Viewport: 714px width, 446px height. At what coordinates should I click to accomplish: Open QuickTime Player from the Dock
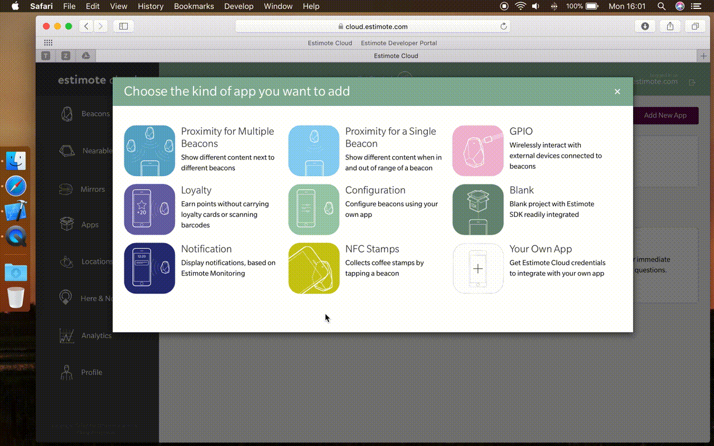16,237
